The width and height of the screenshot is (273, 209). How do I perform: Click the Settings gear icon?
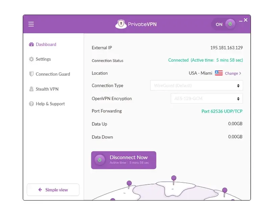tap(31, 59)
